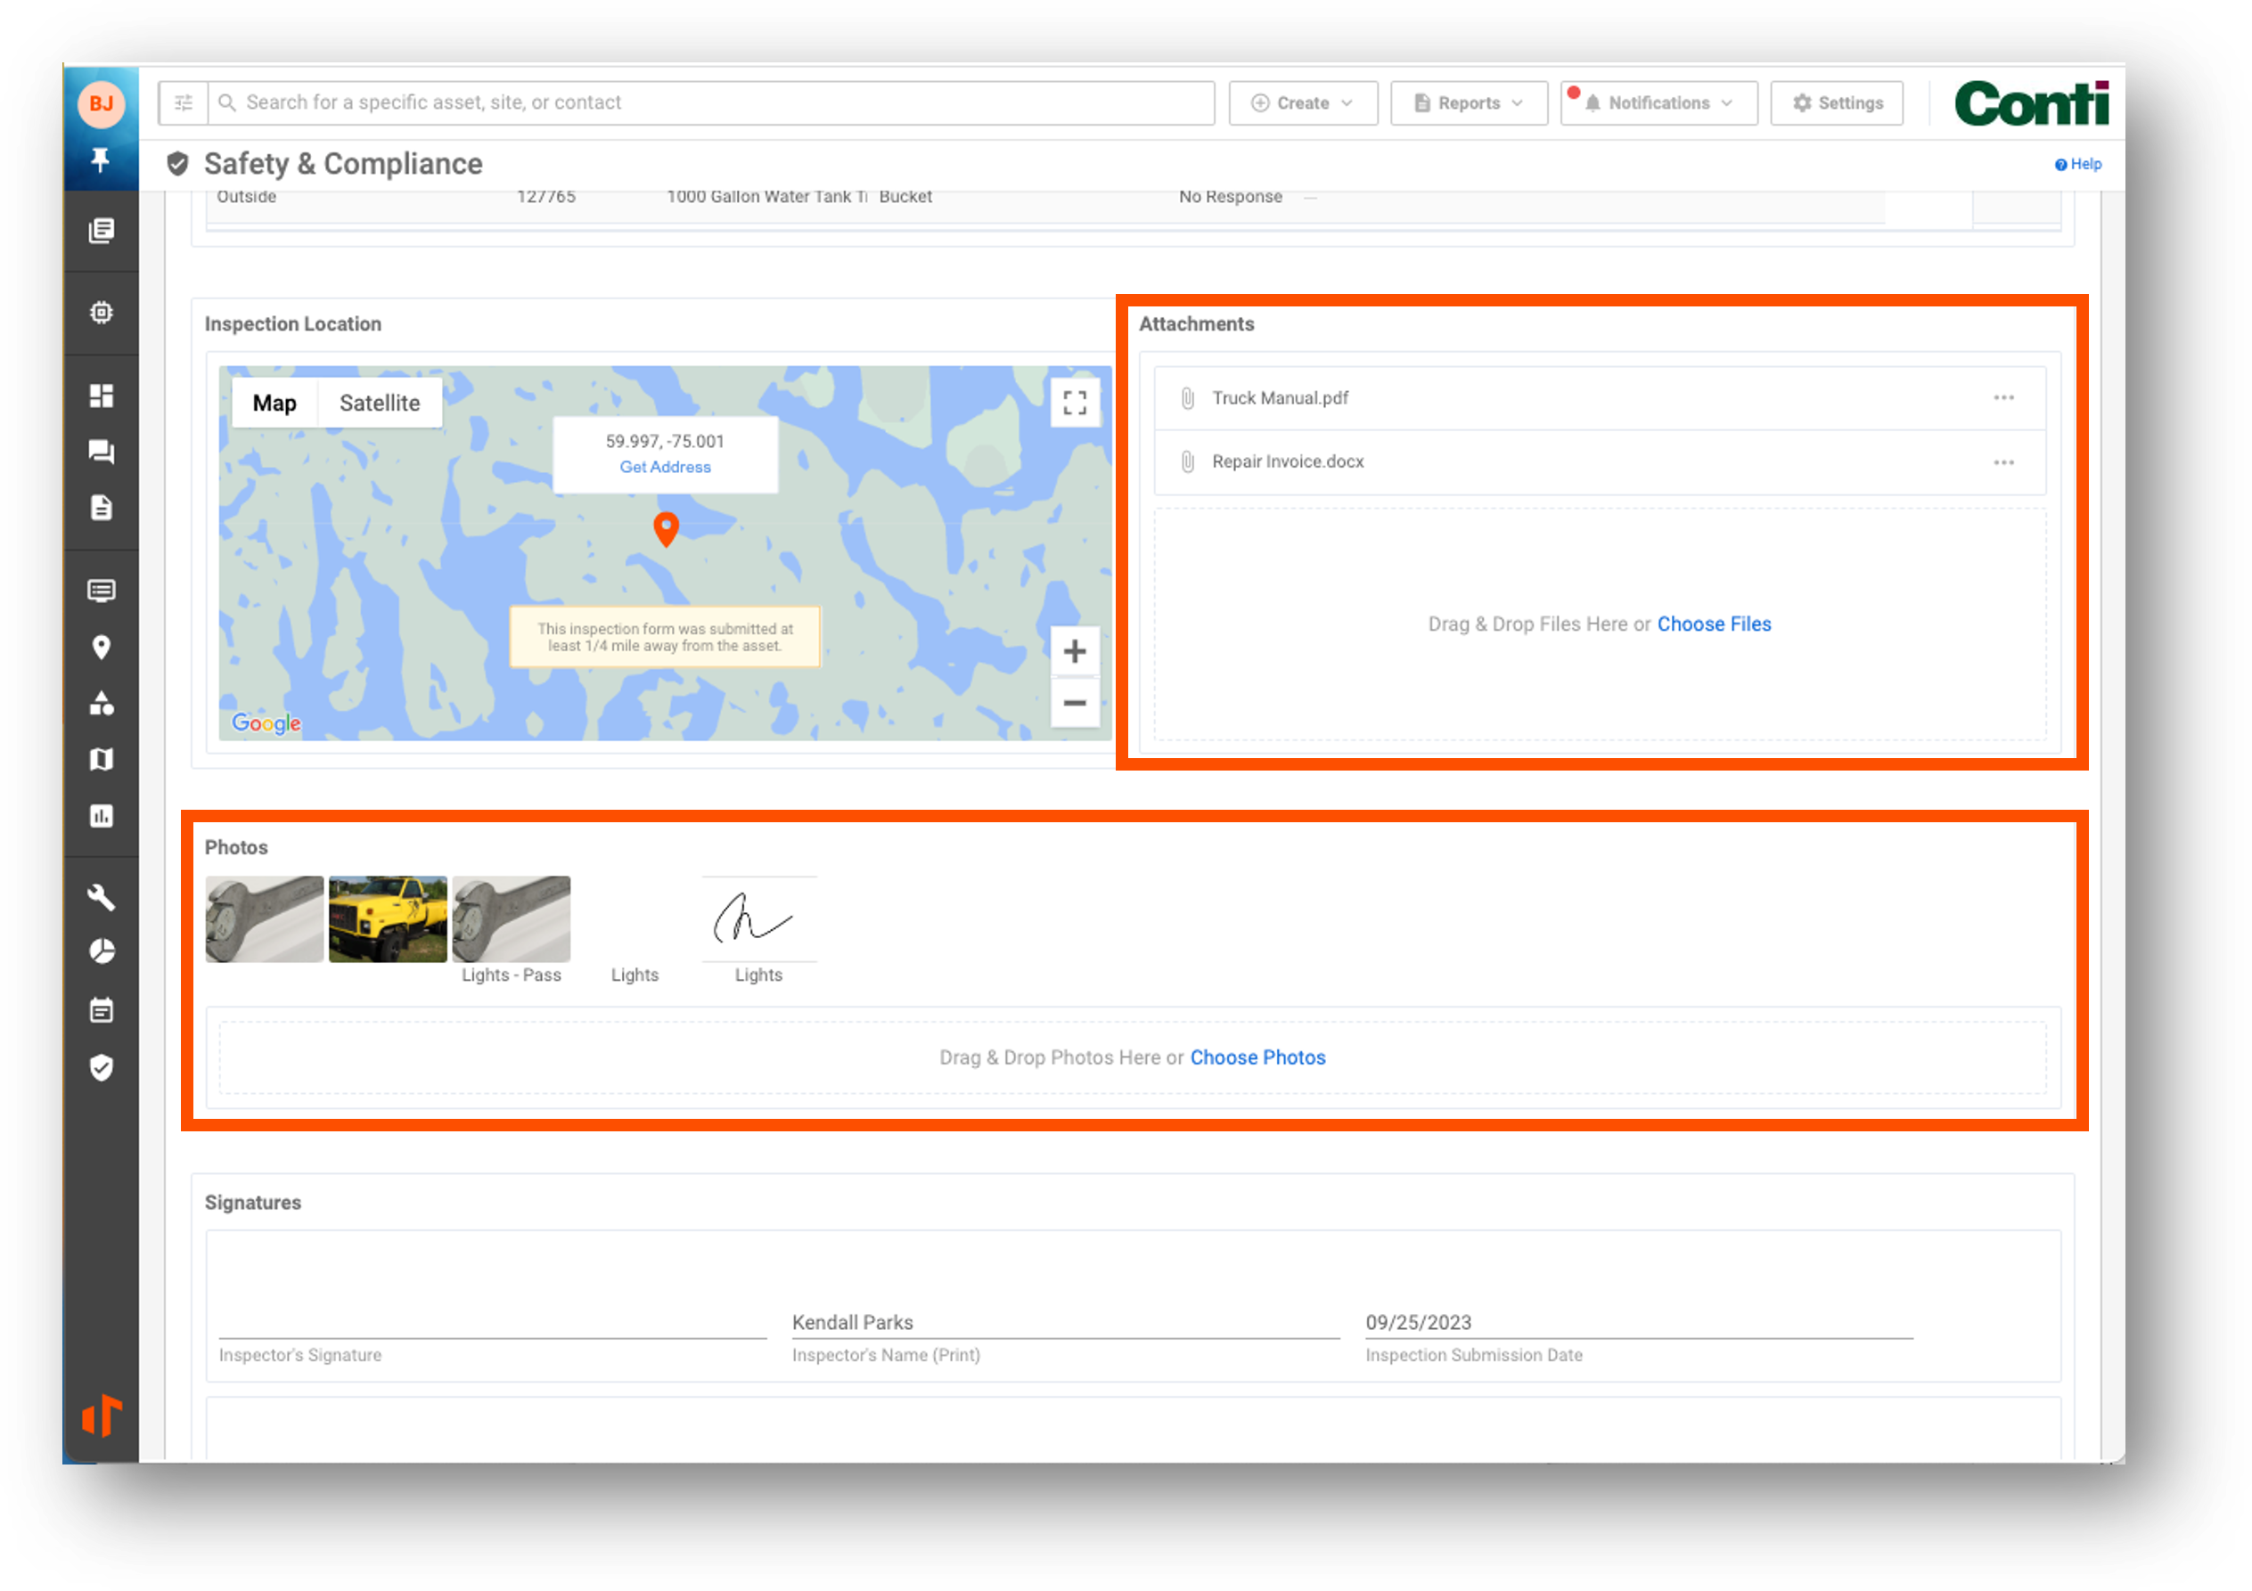2252x1591 pixels.
Task: Click the 09/25/2023 submission date
Action: 1418,1322
